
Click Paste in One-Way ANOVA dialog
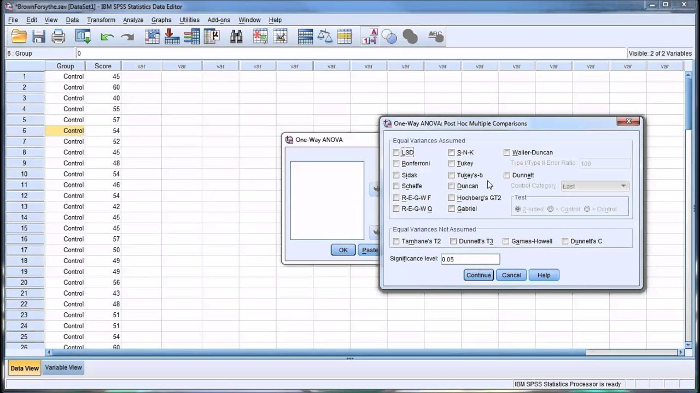[369, 250]
